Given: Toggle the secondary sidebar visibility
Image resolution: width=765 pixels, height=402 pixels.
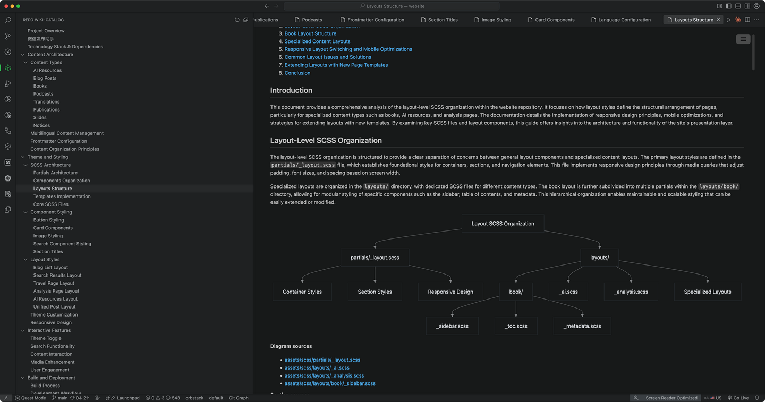Looking at the screenshot, I should tap(747, 6).
